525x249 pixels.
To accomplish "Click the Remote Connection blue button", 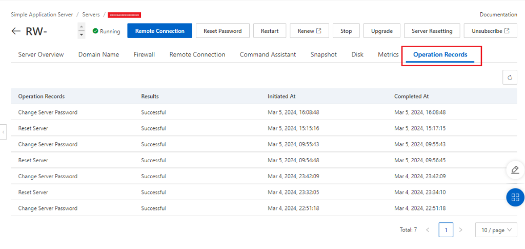I will [160, 31].
